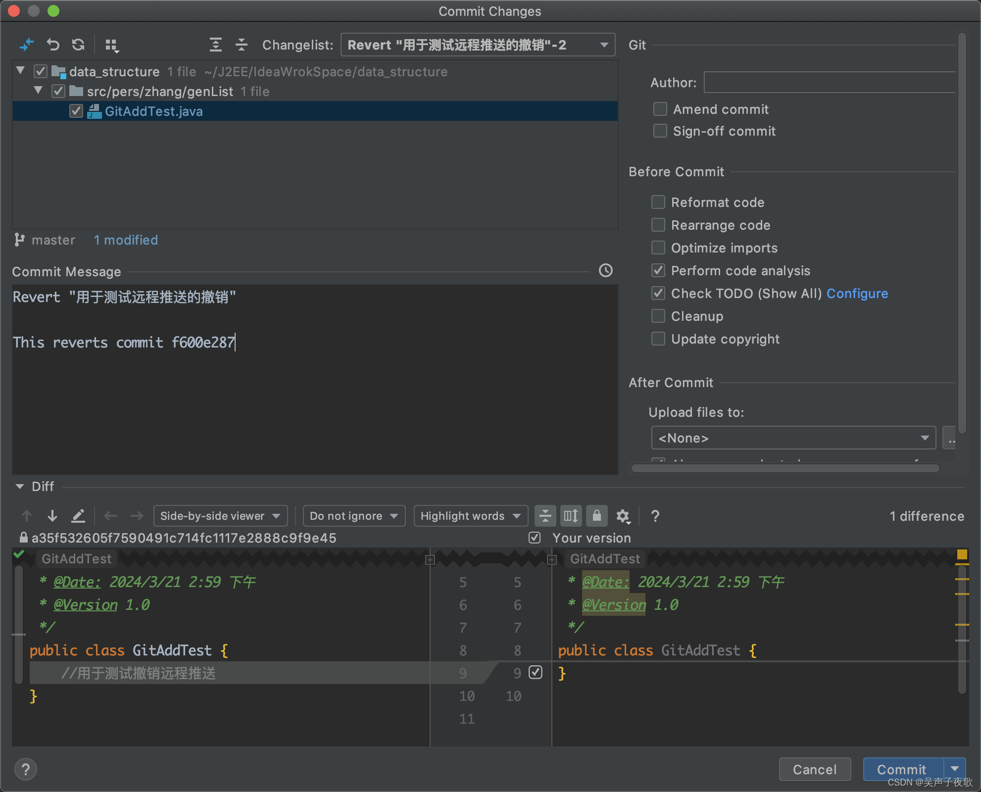Screen dimensions: 981x792
Task: Uncheck the data_structure root checkbox
Action: (41, 71)
